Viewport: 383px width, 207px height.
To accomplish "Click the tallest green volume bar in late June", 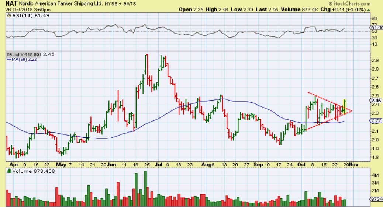I will (x=145, y=189).
